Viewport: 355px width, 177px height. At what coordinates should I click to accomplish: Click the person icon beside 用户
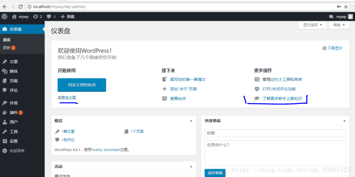tap(5, 122)
